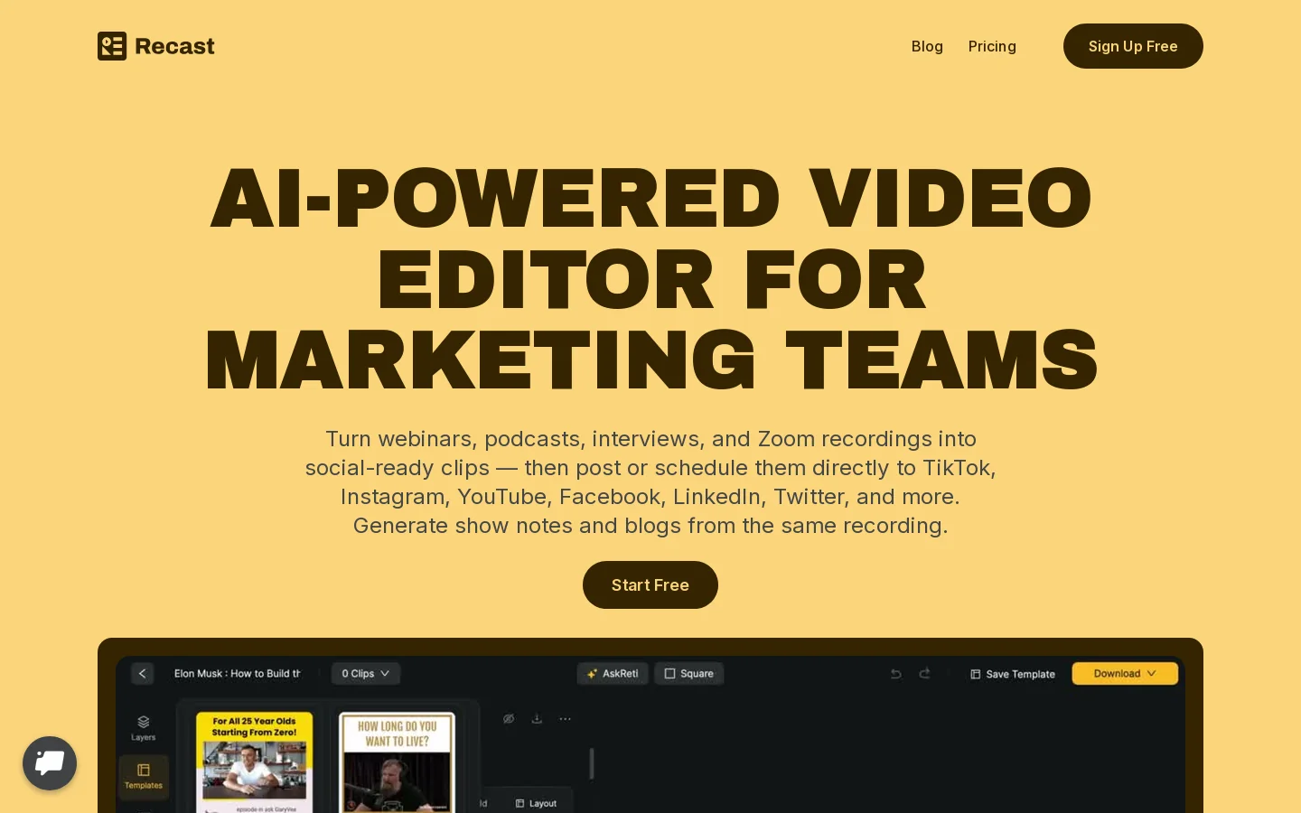
Task: Open the Blog page
Action: tap(927, 46)
